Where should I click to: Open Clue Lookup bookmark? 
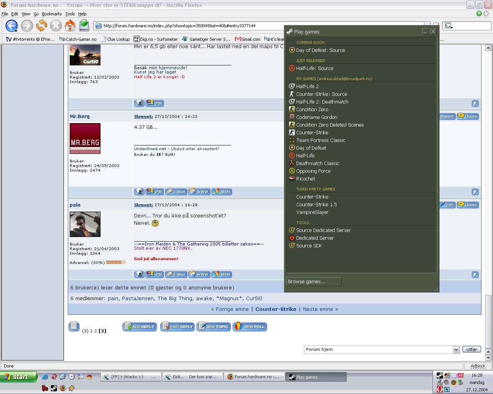click(115, 39)
